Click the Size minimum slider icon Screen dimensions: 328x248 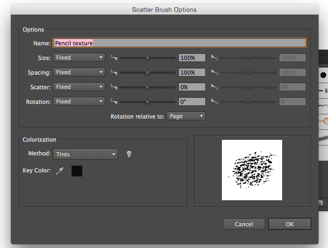[113, 58]
